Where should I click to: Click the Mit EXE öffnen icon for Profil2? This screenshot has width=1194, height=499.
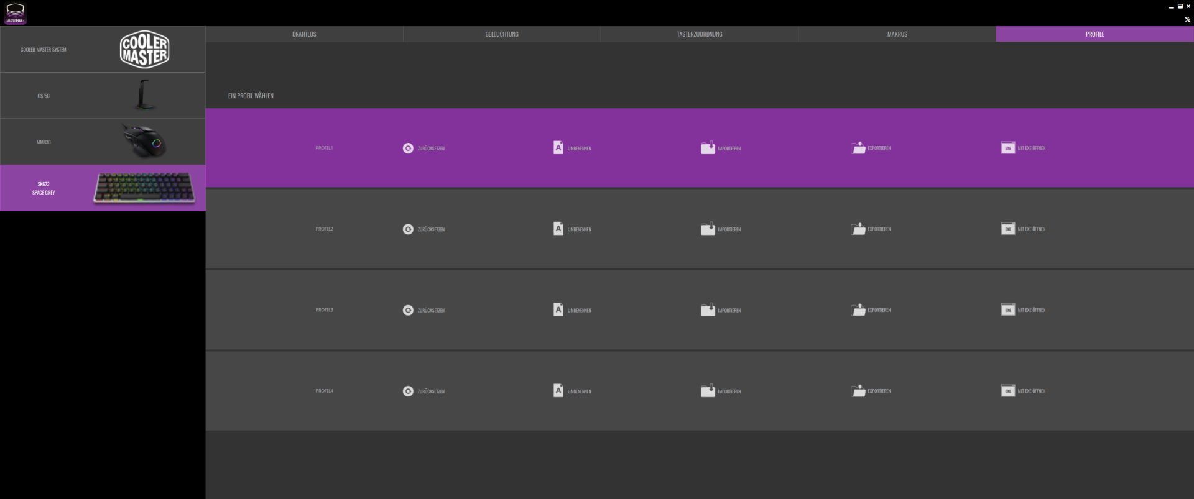[x=1008, y=229]
